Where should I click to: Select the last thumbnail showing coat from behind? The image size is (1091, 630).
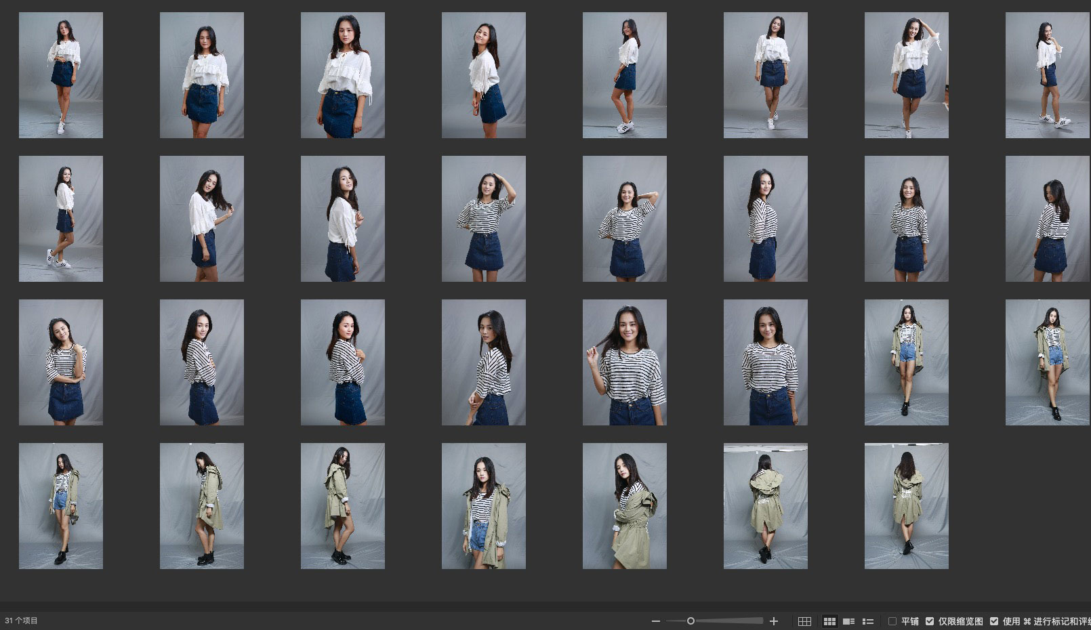906,506
